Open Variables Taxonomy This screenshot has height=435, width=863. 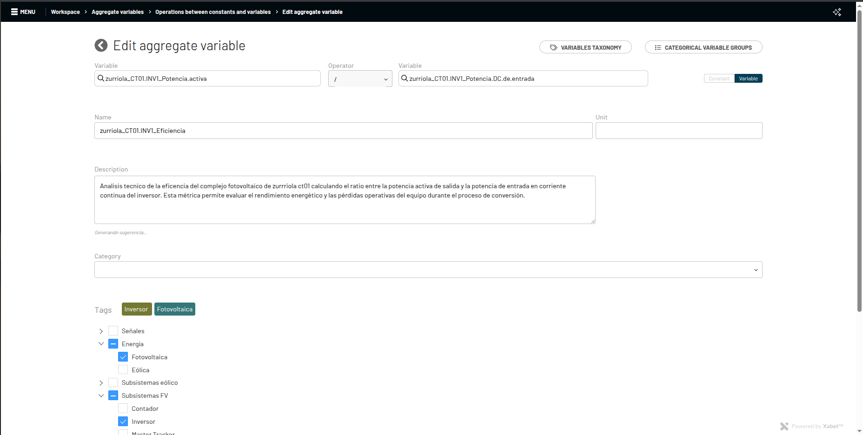coord(585,47)
